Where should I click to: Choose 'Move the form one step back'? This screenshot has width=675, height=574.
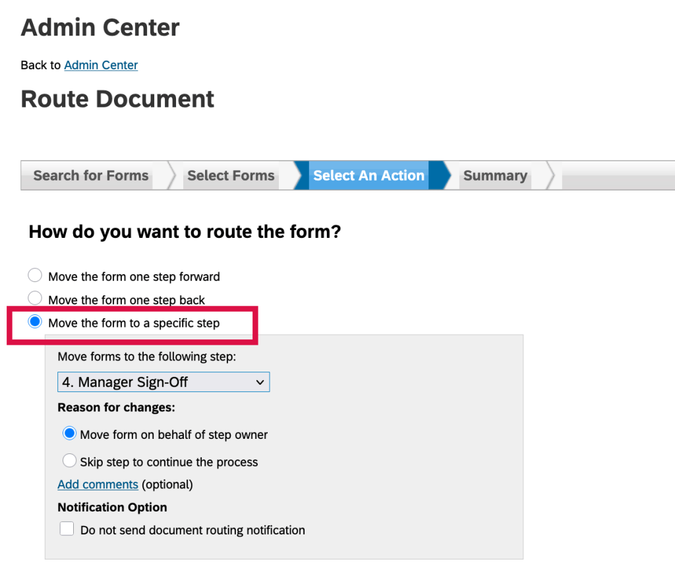(x=36, y=299)
